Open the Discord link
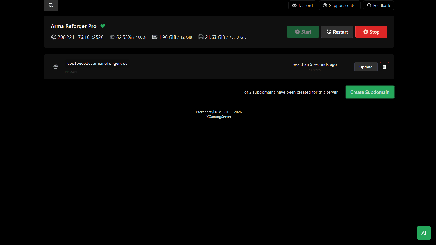The height and width of the screenshot is (245, 436). coord(302,5)
